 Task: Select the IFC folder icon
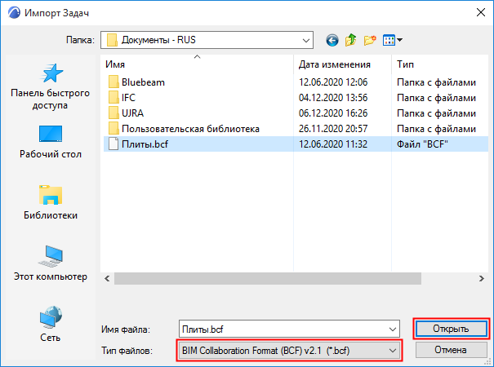(113, 98)
